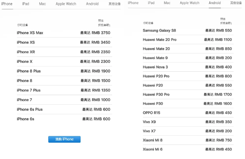
Task: Select the iPhone tab in the left panel
Action: pos(7,4)
